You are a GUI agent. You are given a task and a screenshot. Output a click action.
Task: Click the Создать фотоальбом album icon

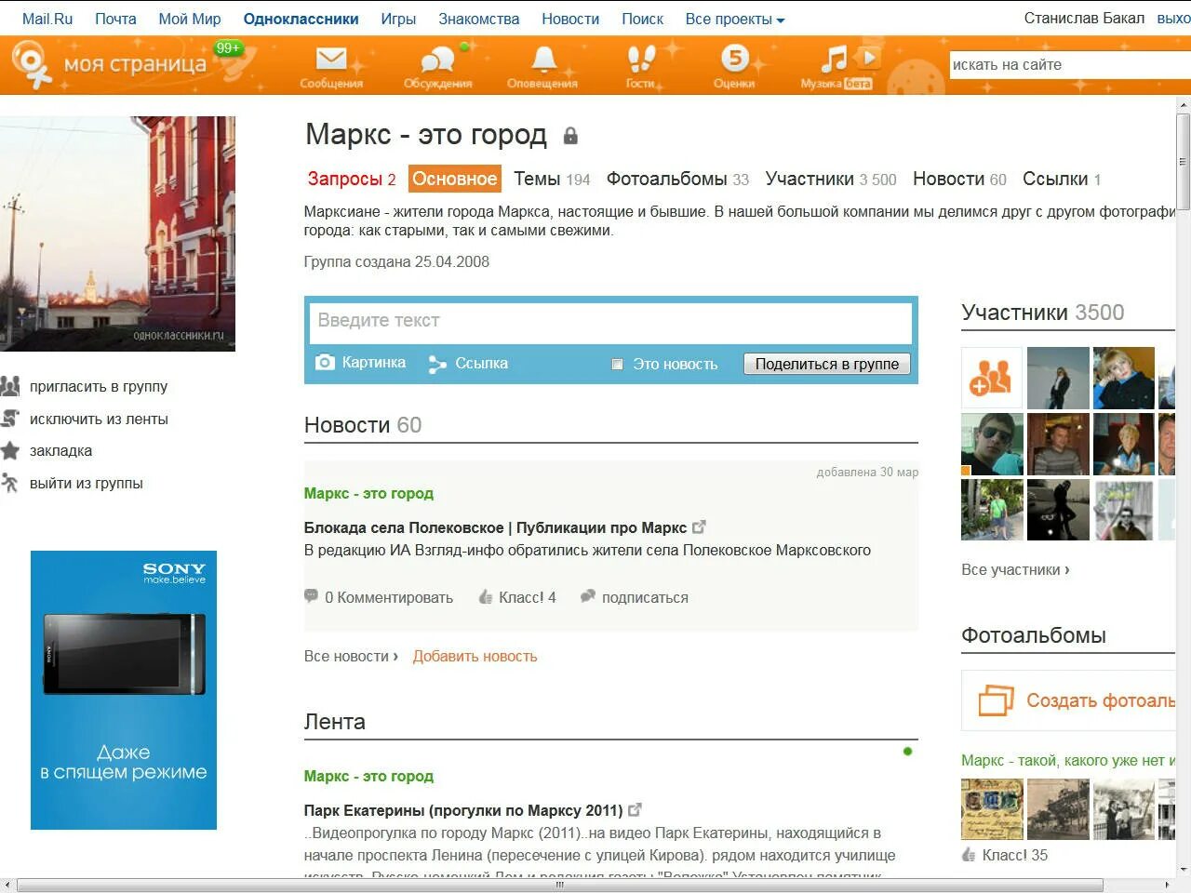(x=994, y=700)
